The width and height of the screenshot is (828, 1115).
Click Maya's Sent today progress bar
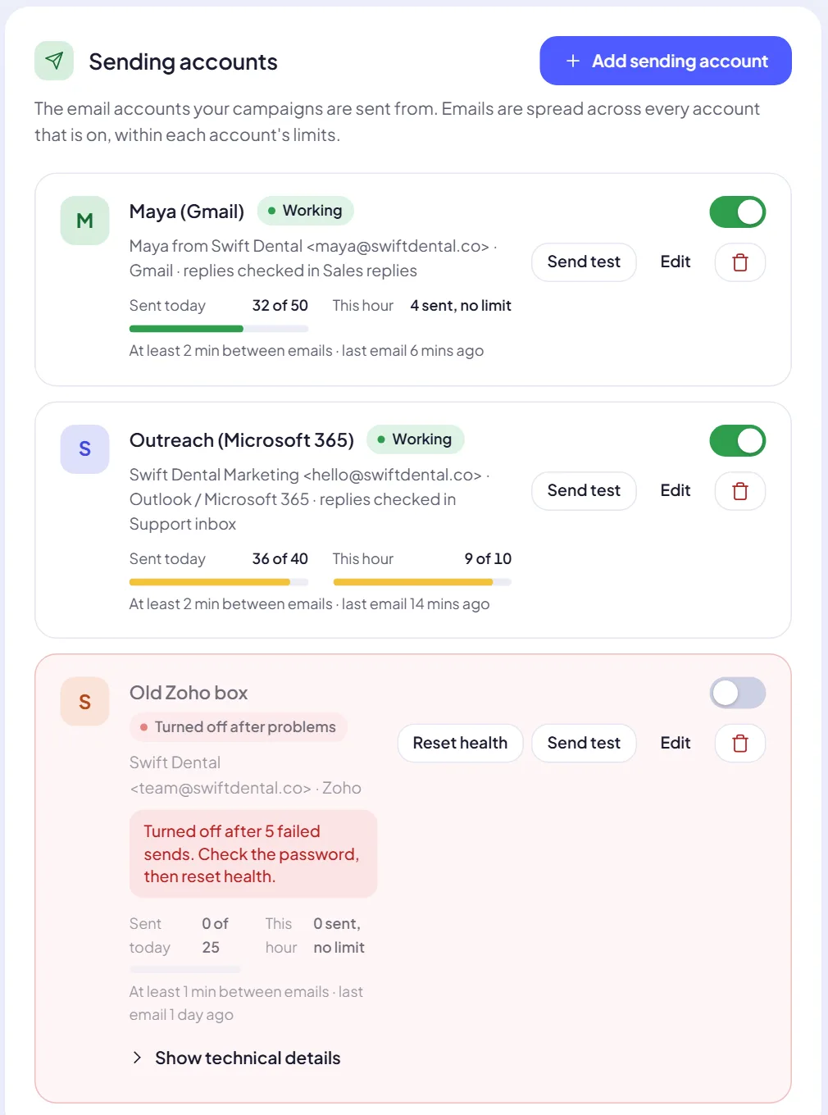[x=219, y=329]
